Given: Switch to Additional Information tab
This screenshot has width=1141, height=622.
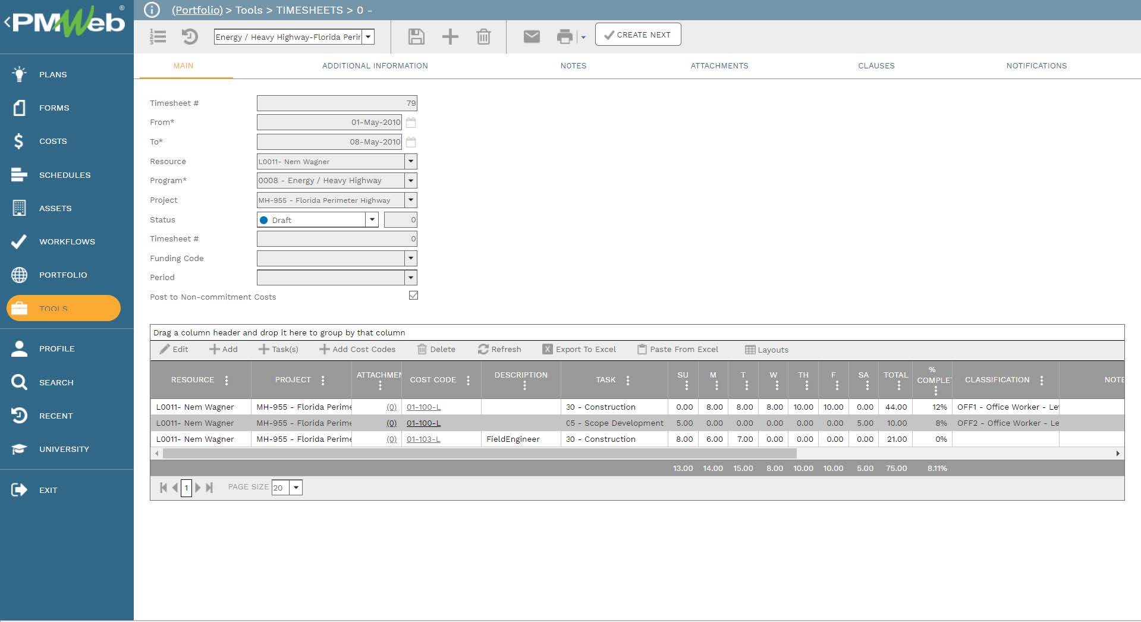Looking at the screenshot, I should tap(375, 66).
